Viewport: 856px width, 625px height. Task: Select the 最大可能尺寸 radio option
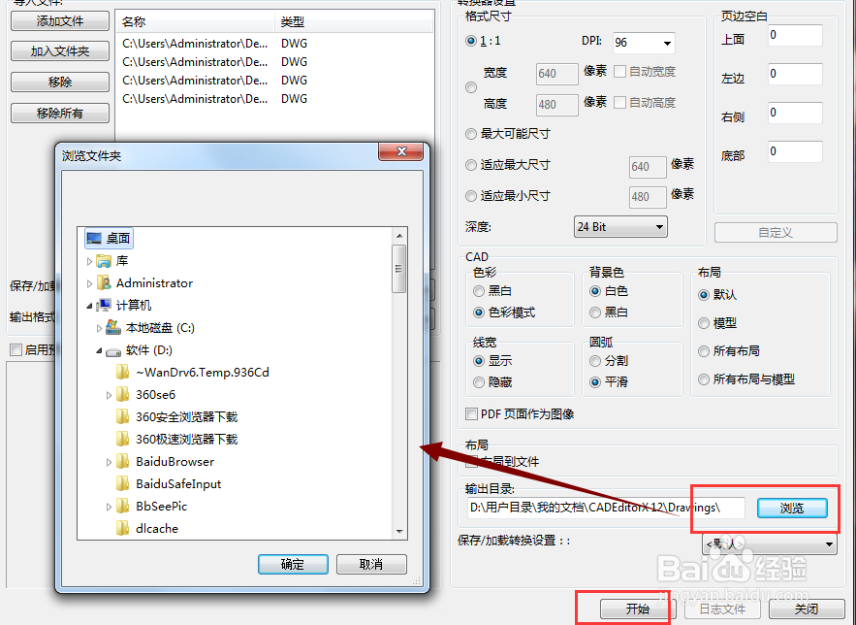[471, 134]
